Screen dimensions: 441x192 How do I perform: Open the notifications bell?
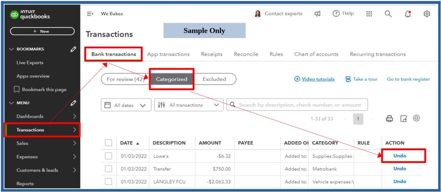pos(408,14)
